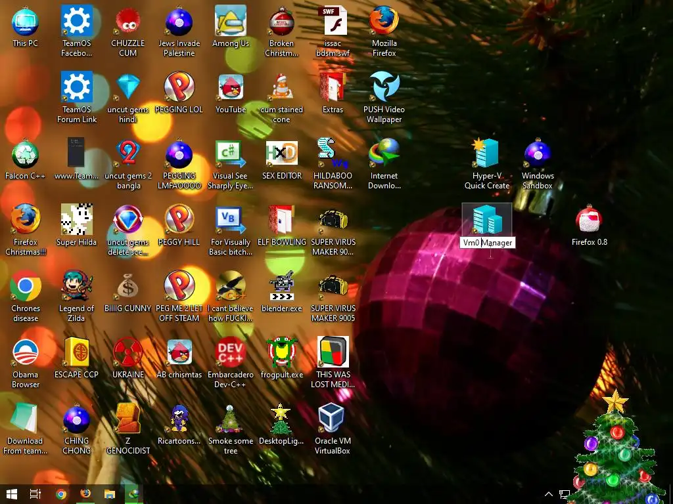Open Task View from the taskbar
This screenshot has height=504, width=673.
point(35,494)
